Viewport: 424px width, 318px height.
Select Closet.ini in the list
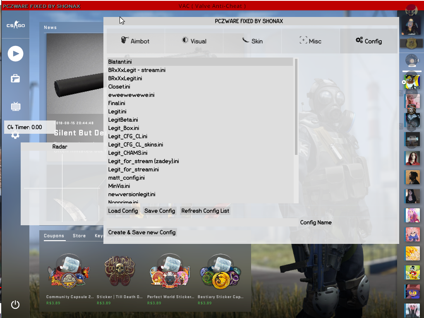click(200, 87)
